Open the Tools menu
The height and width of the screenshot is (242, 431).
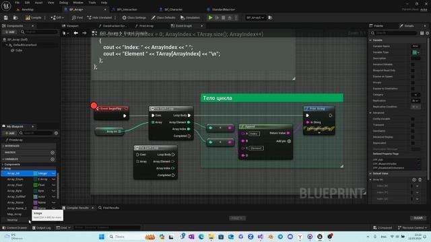[92, 3]
